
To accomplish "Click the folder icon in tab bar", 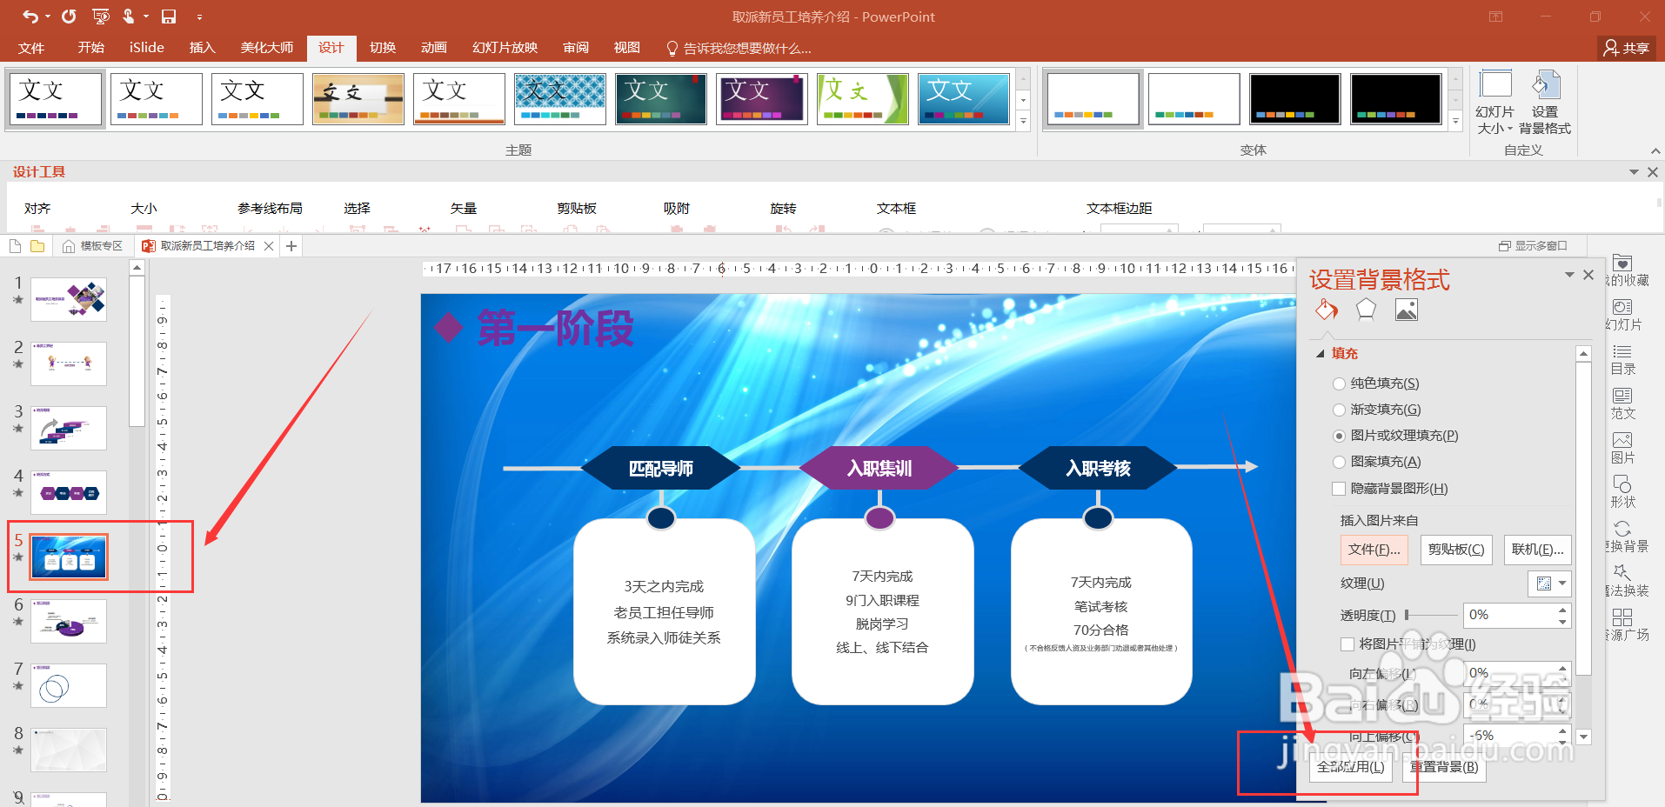I will (x=37, y=246).
